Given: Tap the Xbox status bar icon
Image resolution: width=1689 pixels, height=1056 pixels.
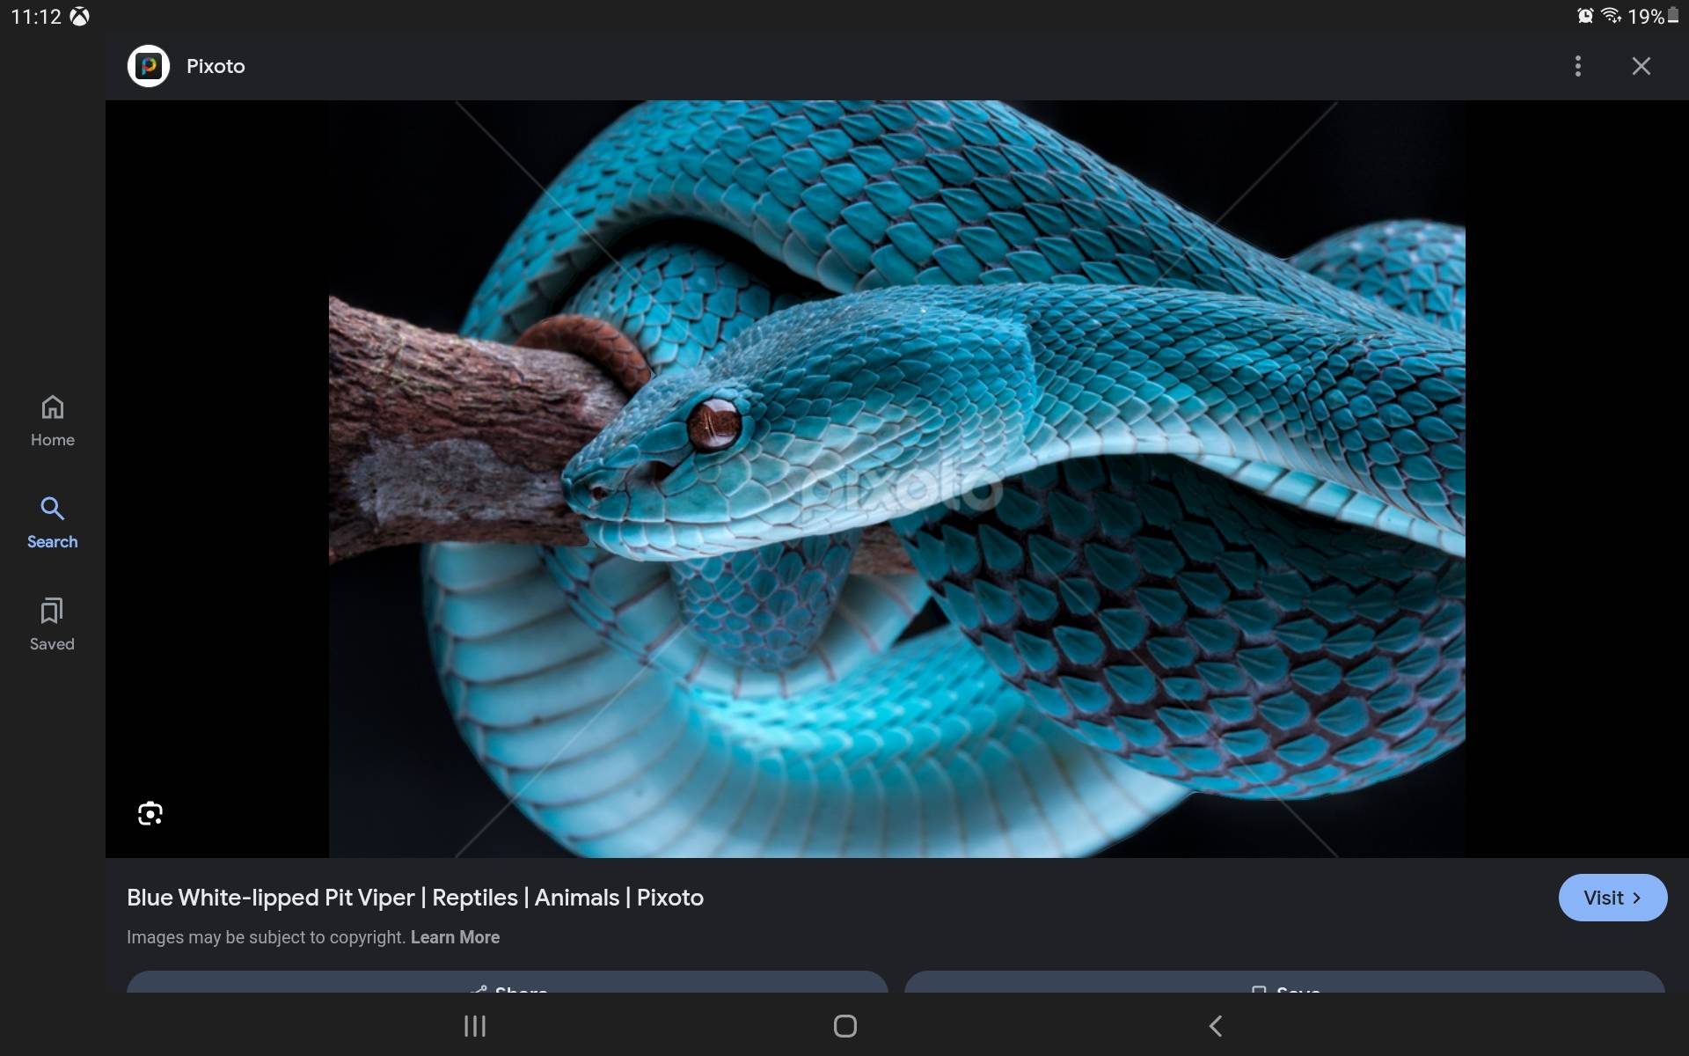Looking at the screenshot, I should [x=80, y=17].
